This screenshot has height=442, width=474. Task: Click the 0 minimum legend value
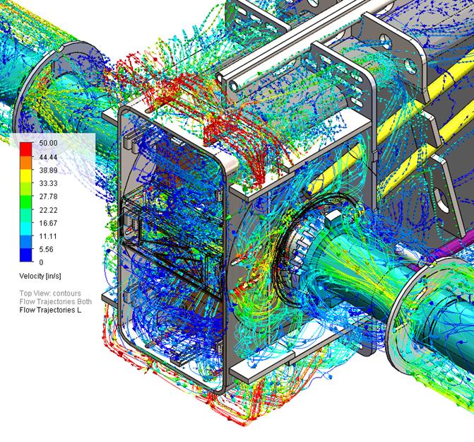click(x=41, y=262)
